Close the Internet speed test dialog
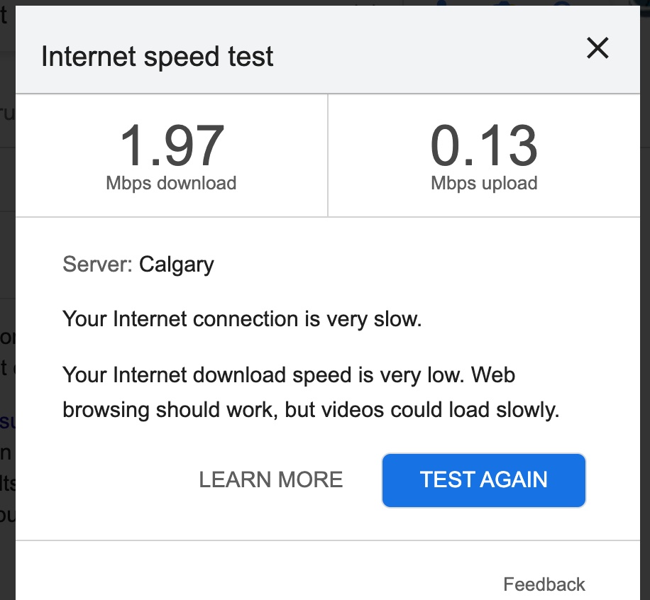The image size is (650, 600). (x=597, y=49)
